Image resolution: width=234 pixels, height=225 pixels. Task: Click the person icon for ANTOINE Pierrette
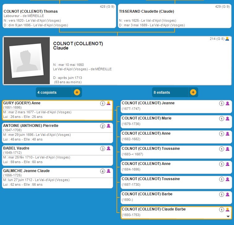pos(108,126)
